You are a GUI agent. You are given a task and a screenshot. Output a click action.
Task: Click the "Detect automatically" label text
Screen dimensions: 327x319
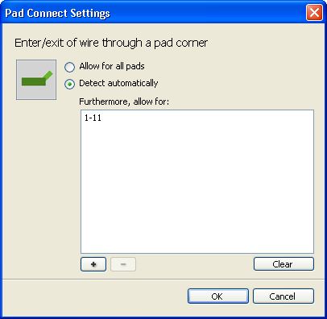[x=118, y=83]
